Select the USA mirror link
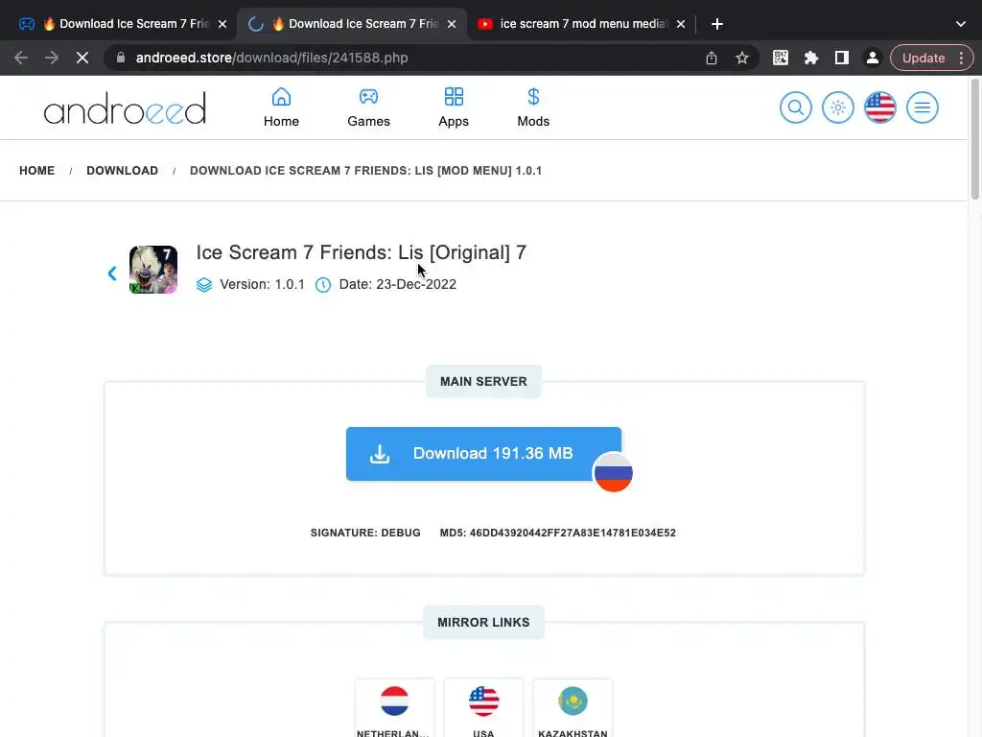Screen dimensions: 982x737 pyautogui.click(x=483, y=708)
